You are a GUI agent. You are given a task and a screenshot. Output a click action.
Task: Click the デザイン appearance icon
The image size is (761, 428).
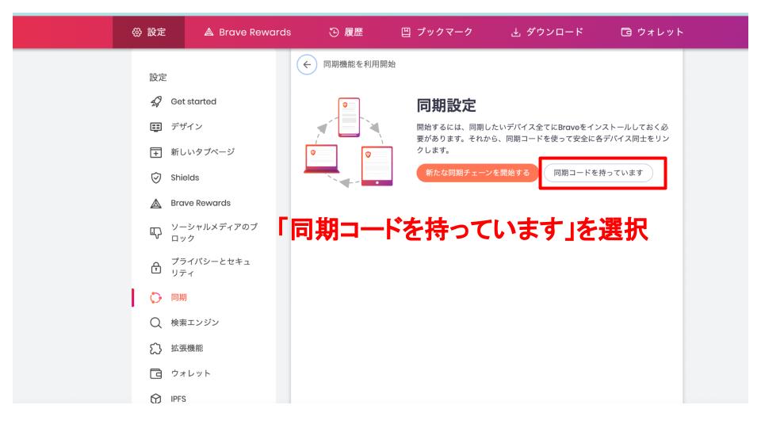(x=156, y=127)
